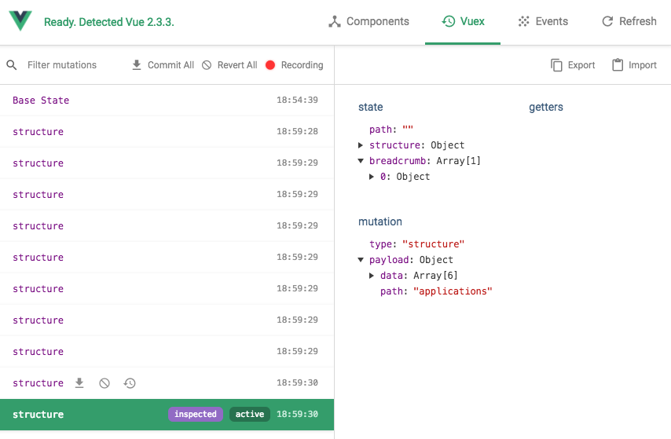The width and height of the screenshot is (671, 439).
Task: Click the path "applications" value
Action: pyautogui.click(x=453, y=291)
